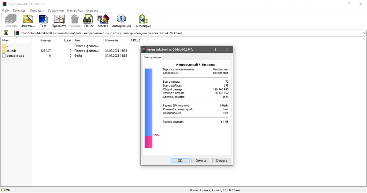The image size is (367, 193).
Task: Click the 'Непрерывный 7-Zip архив' heading
Action: click(196, 65)
